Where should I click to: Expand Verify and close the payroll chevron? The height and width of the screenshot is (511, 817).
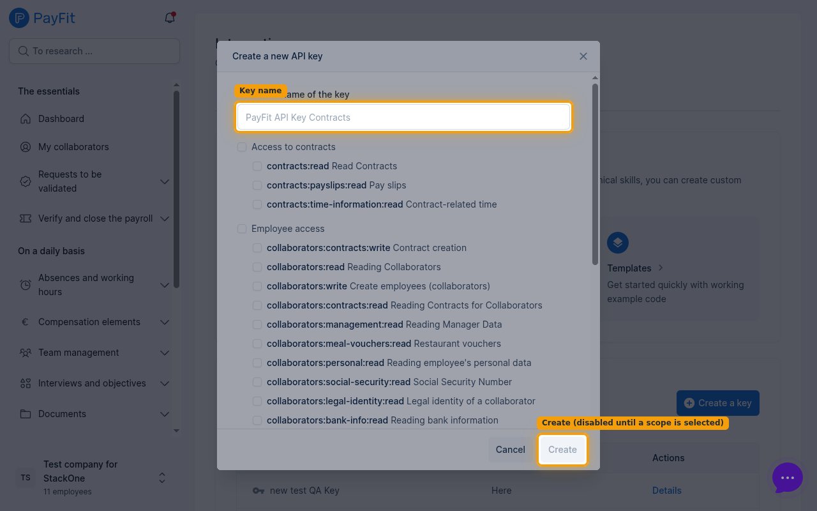click(165, 218)
